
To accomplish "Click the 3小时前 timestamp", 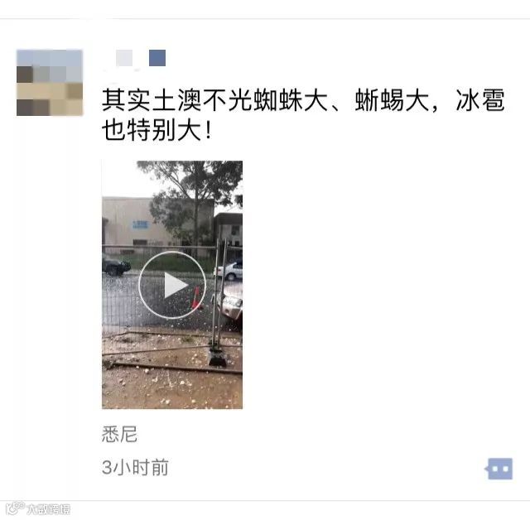I will [x=135, y=468].
